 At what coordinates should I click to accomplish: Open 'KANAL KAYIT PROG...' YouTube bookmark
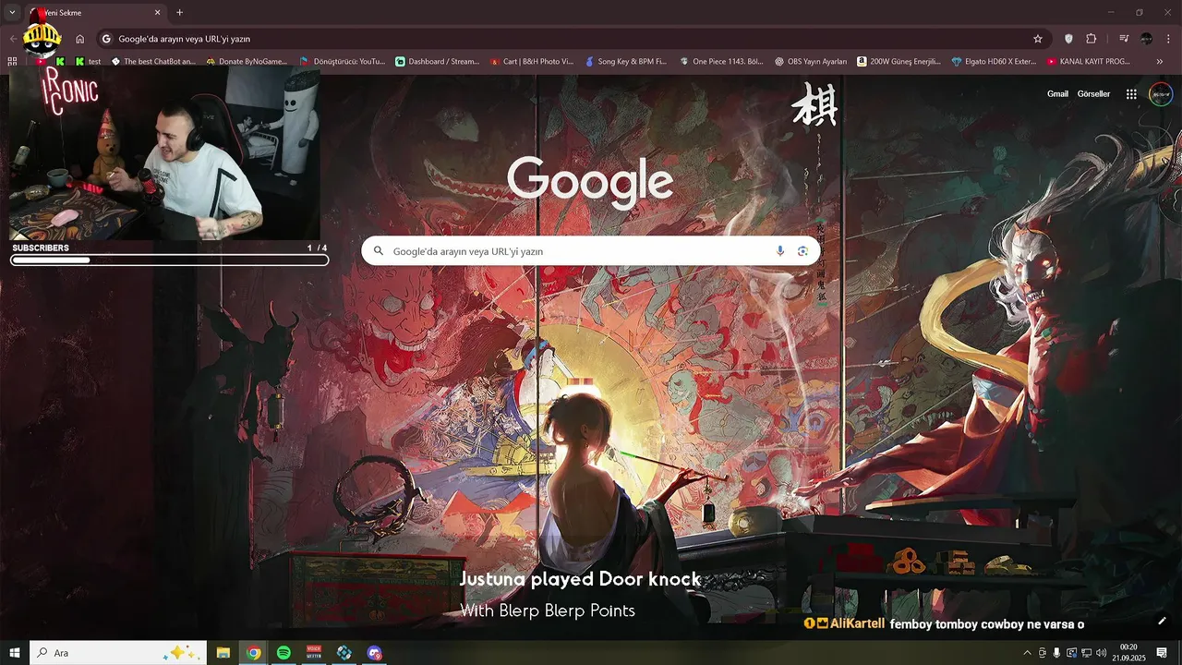pyautogui.click(x=1089, y=62)
